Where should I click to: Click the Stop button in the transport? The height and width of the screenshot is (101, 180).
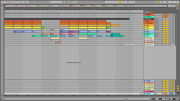click(x=66, y=2)
